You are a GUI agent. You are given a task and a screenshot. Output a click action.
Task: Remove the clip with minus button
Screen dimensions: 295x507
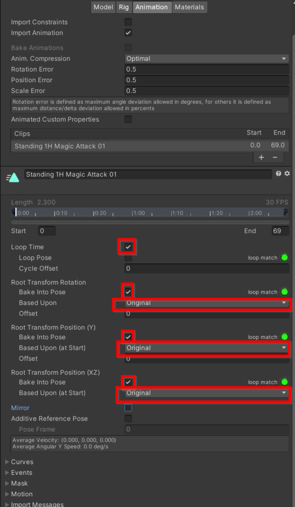275,157
